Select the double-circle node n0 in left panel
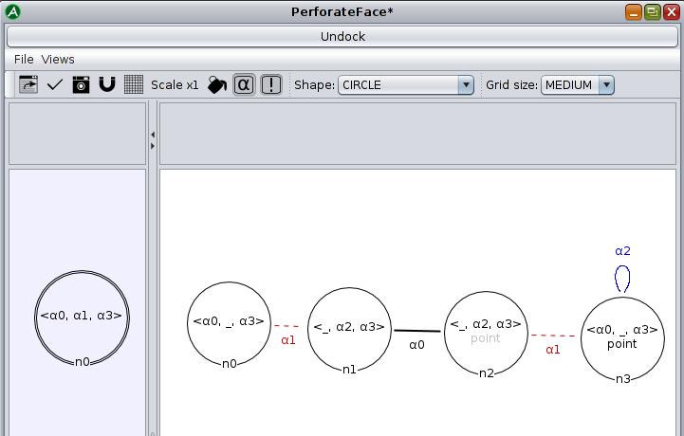This screenshot has width=684, height=436. (82, 318)
